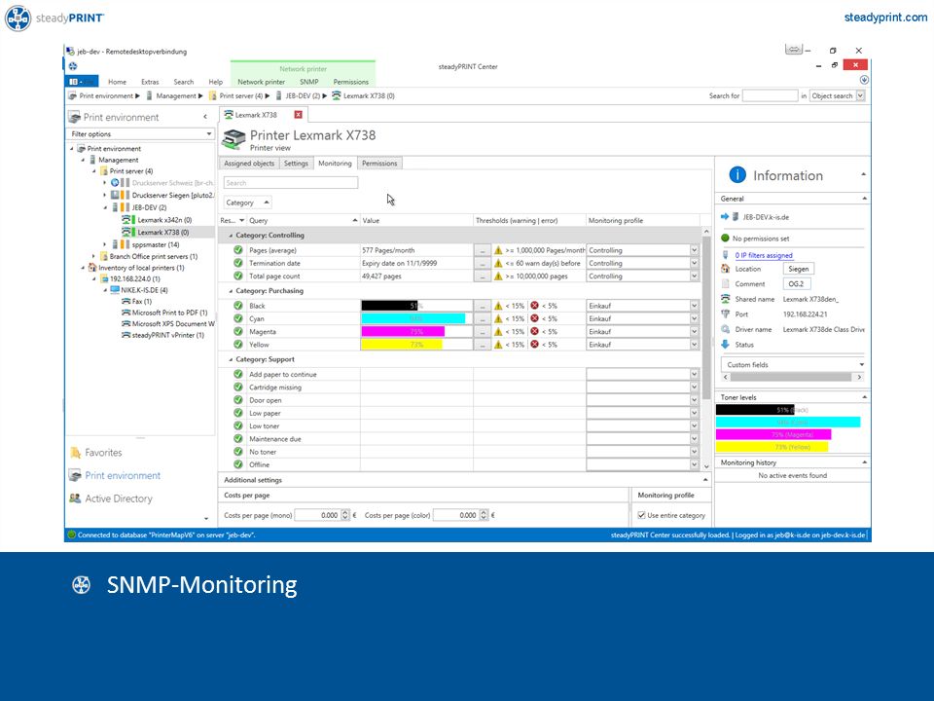Click the Search for input field
Screen dimensions: 934x701
coord(770,95)
